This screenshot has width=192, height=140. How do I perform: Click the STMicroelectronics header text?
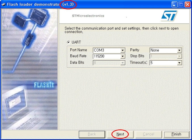(x=88, y=16)
